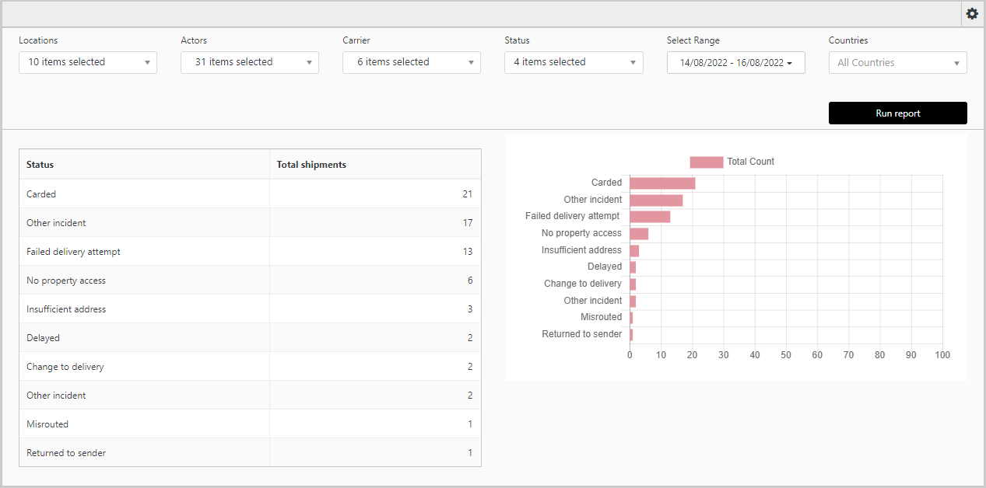Open the settings gear icon
This screenshot has height=488, width=986.
tap(972, 14)
